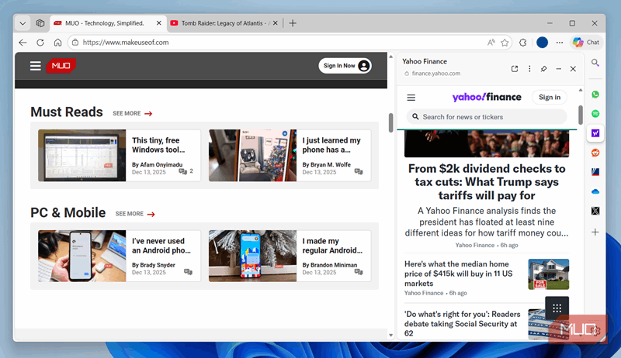Viewport: 621px width, 358px height.
Task: Click the MUO Sign In Now button
Action: tap(345, 66)
